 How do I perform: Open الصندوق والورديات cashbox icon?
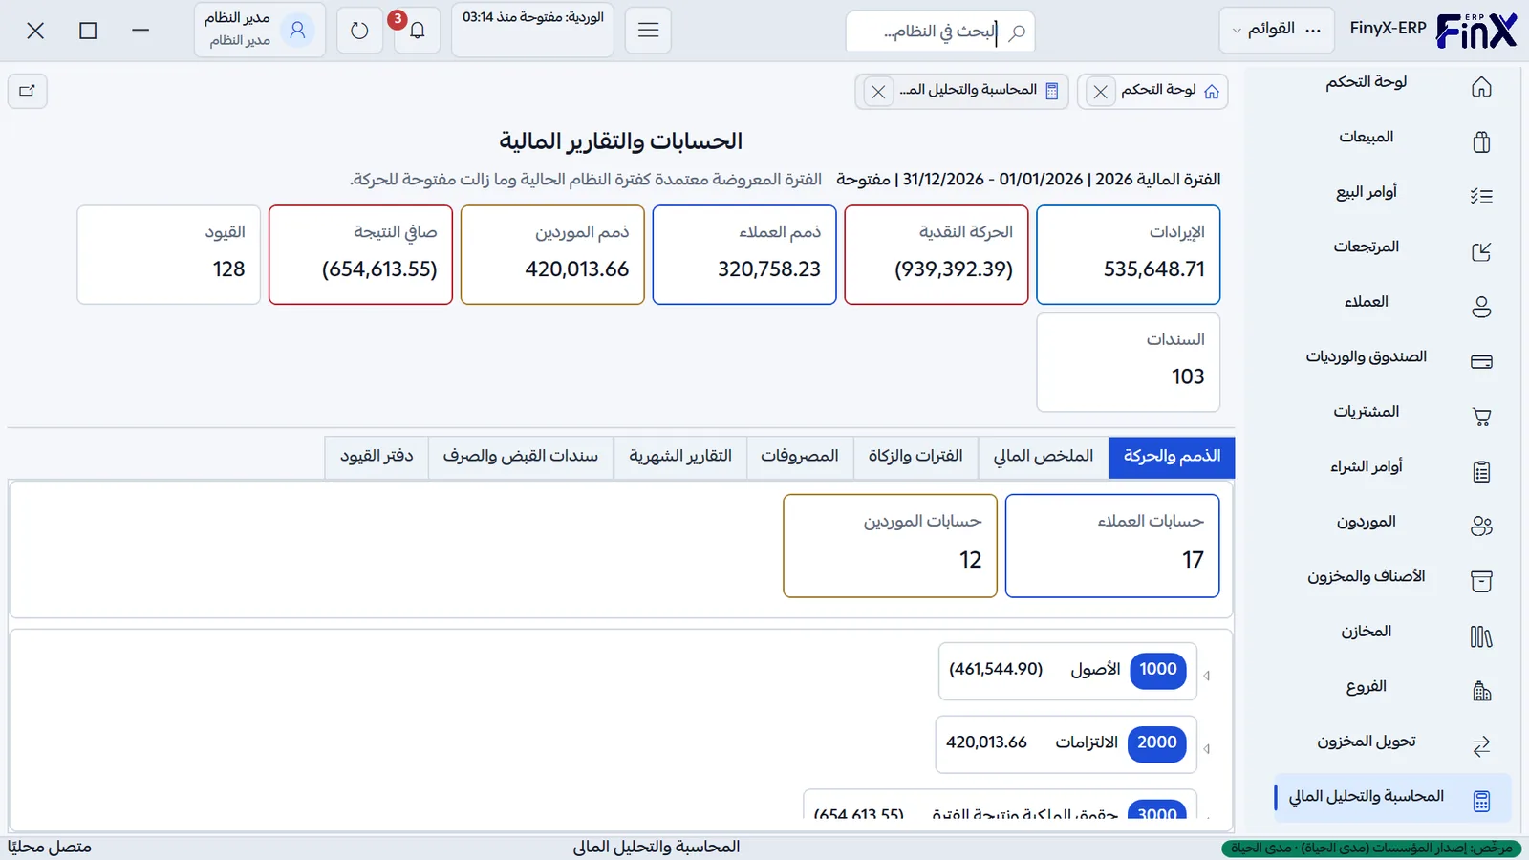click(x=1481, y=361)
